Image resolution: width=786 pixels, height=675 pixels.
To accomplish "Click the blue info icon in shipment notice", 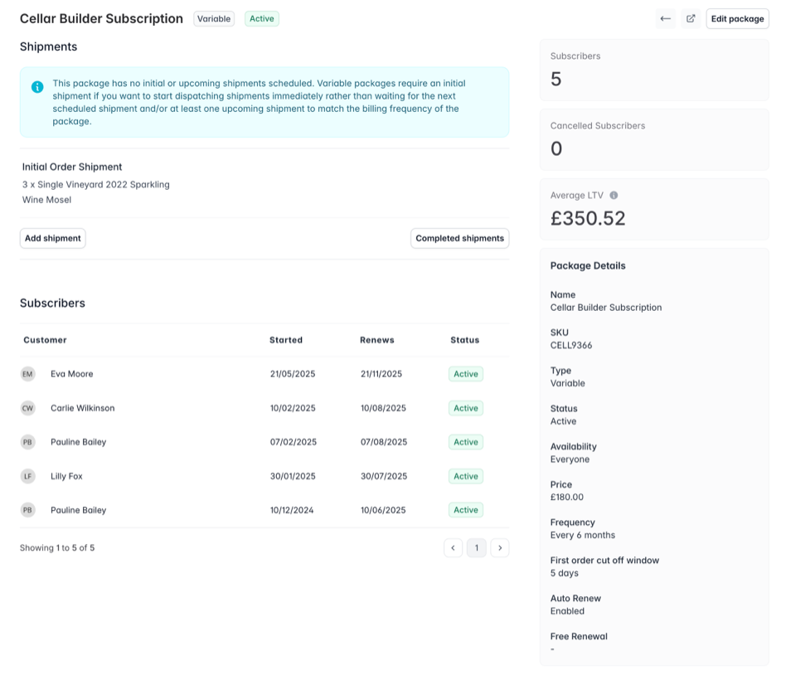I will pos(37,87).
